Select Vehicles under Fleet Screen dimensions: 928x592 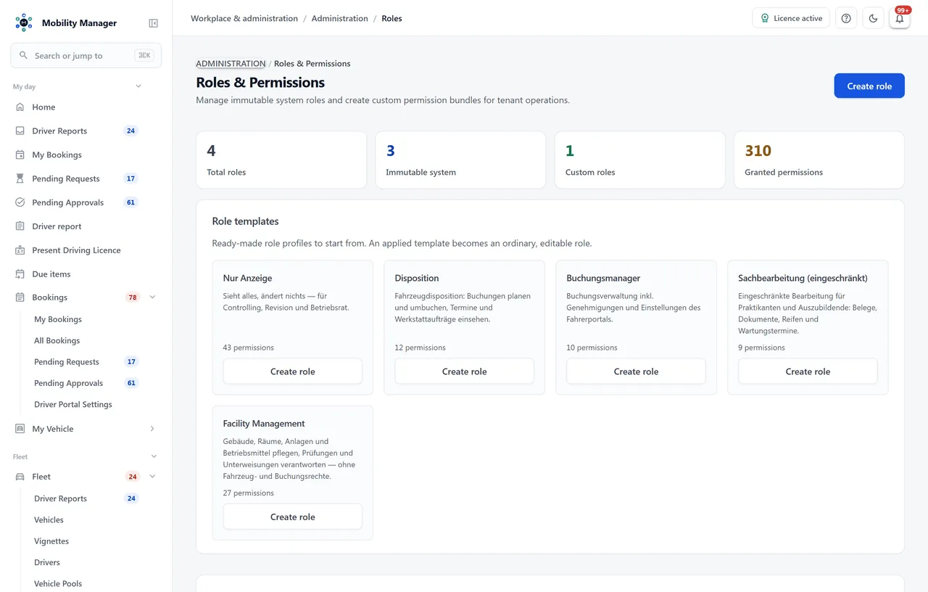click(x=49, y=519)
